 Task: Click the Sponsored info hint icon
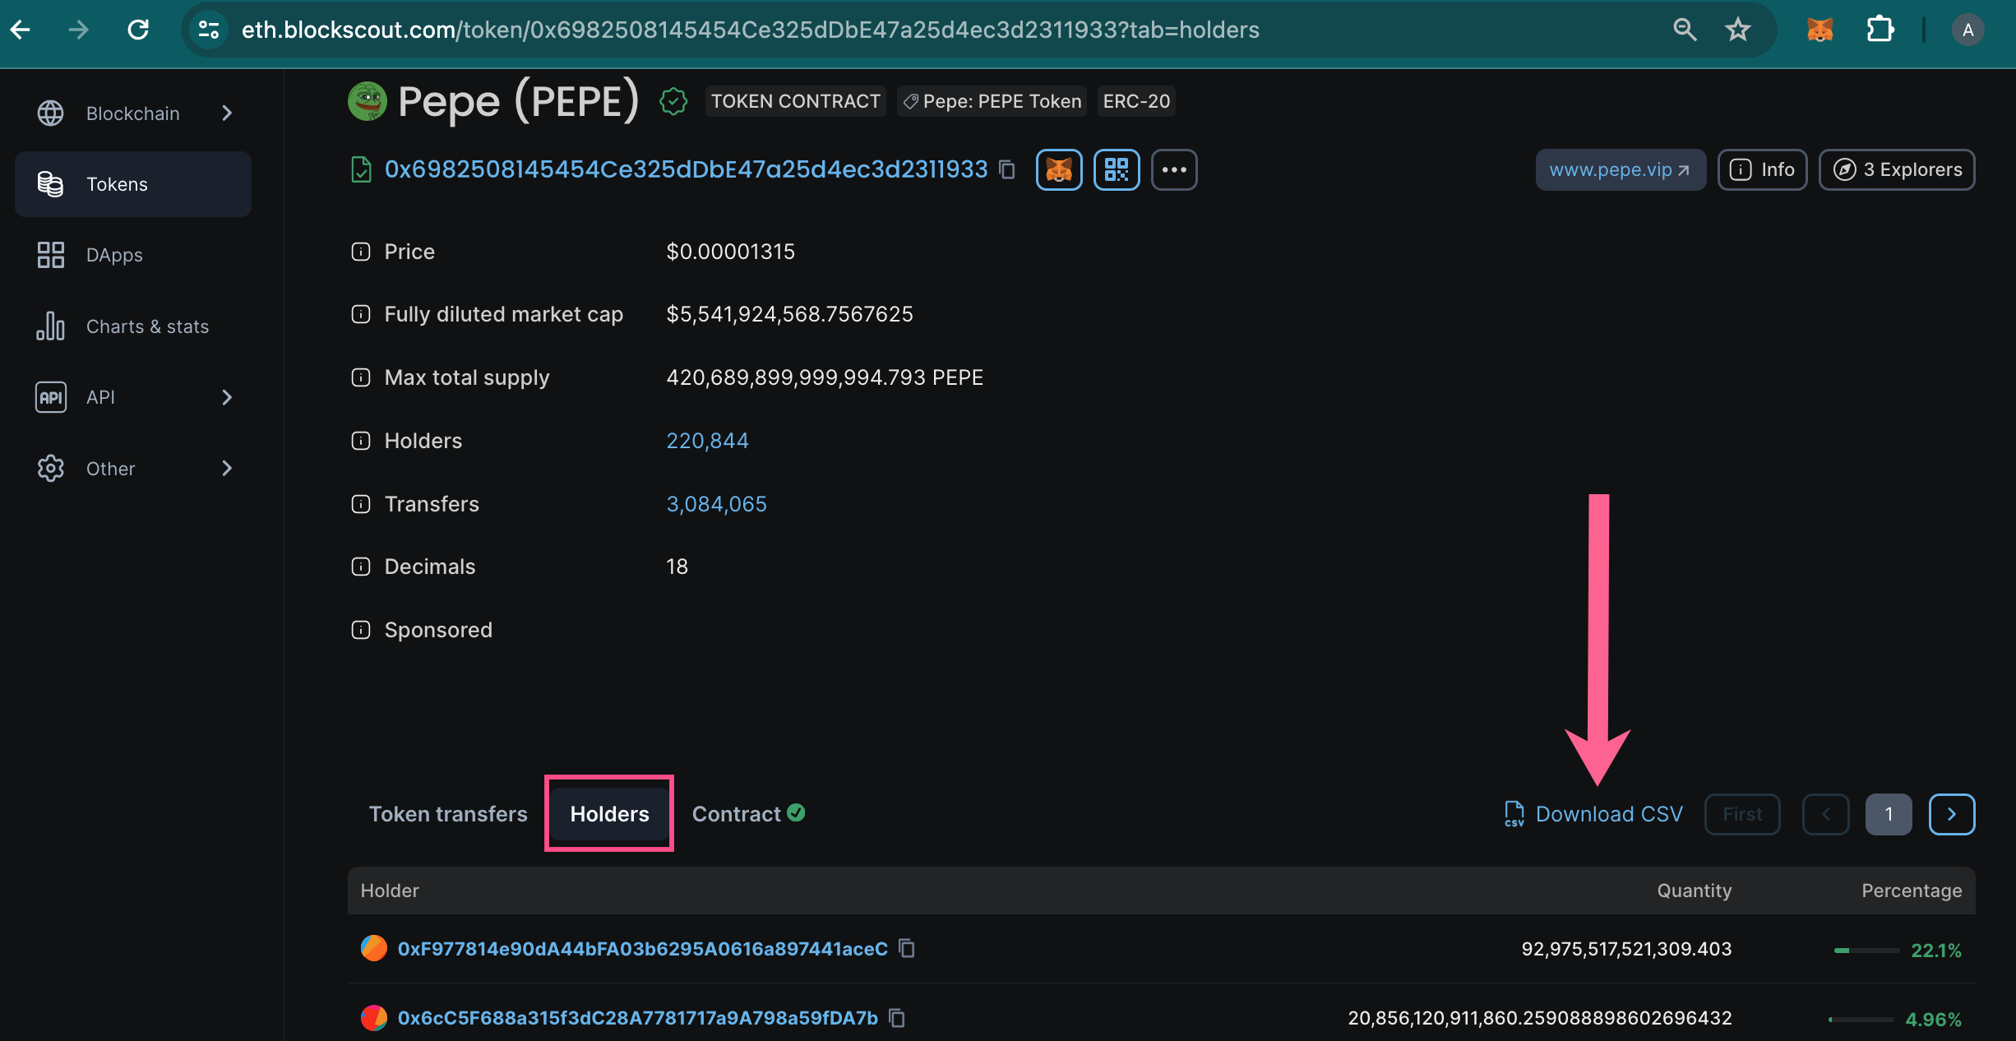[361, 630]
